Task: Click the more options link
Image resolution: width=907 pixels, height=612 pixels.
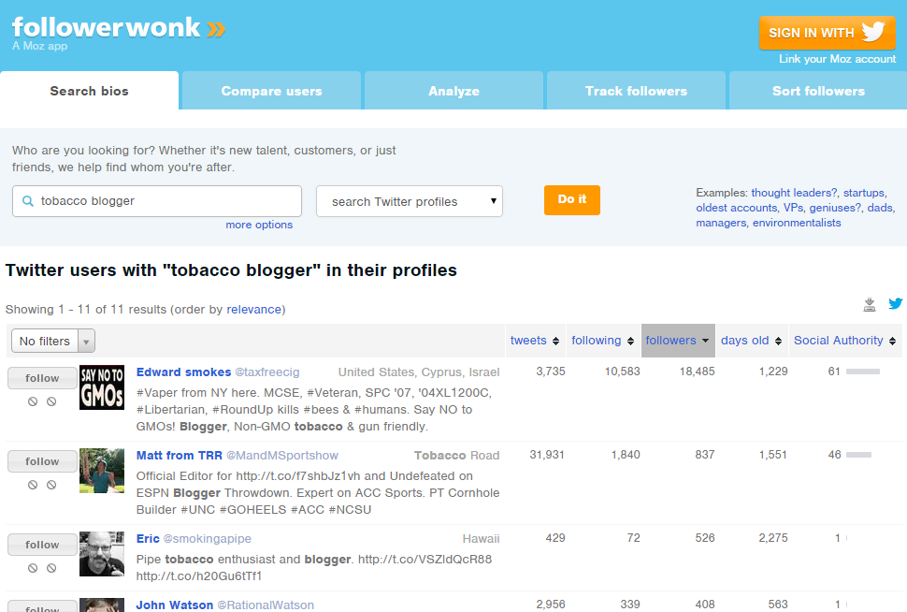Action: [x=259, y=225]
